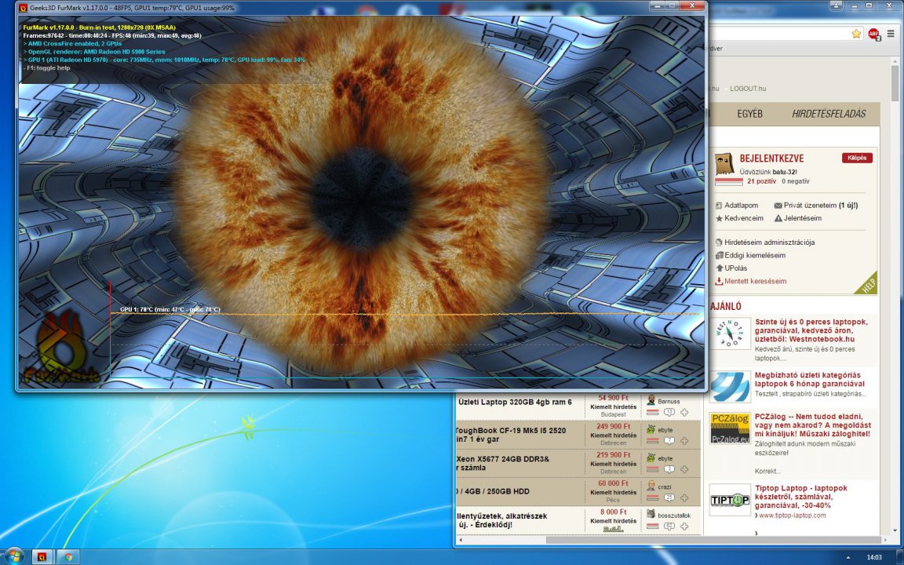
Task: Show hidden system tray icons arrow
Action: 847,557
